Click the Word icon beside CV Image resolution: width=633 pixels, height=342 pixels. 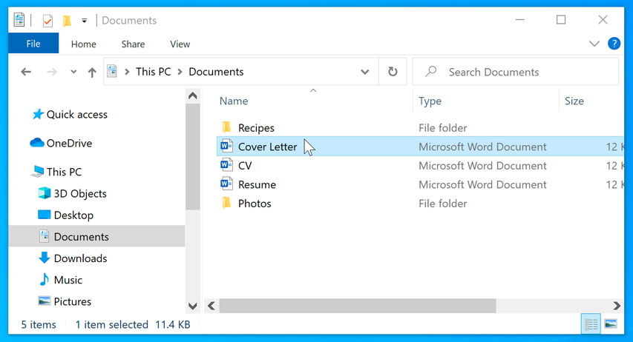226,165
